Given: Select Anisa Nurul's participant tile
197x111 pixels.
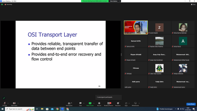Looking at the screenshot, I should 183,41.
